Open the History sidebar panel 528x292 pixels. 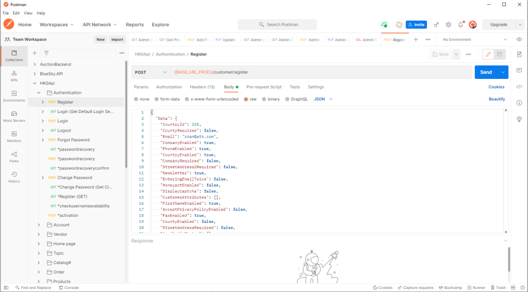[14, 177]
